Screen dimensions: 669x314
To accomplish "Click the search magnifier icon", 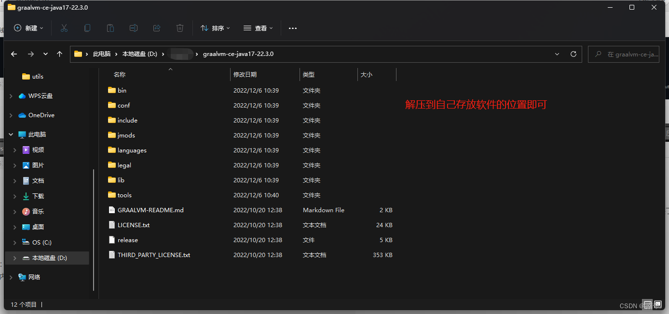I will pyautogui.click(x=599, y=54).
